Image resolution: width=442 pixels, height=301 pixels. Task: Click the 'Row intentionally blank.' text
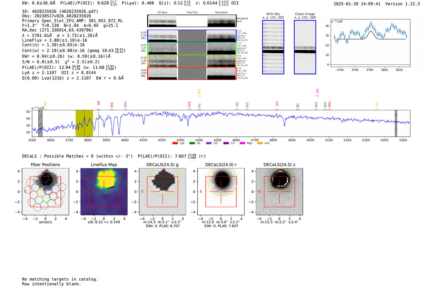pyautogui.click(x=51, y=284)
